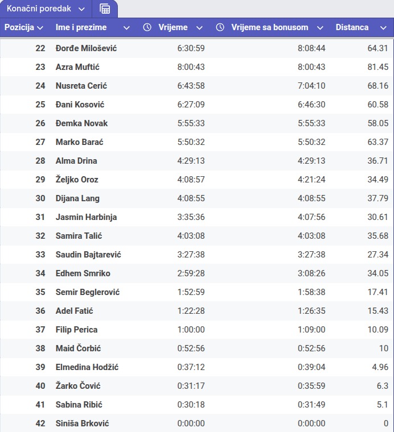Click the distance value 63.37

click(x=377, y=142)
